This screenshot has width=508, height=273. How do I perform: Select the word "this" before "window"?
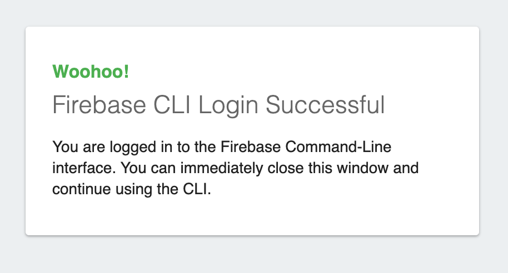point(328,168)
